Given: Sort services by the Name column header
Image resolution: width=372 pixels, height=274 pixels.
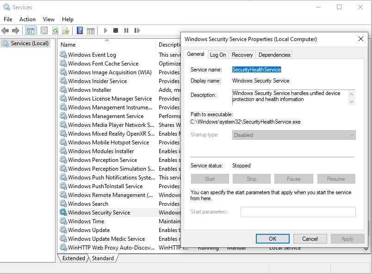Looking at the screenshot, I should pos(107,44).
